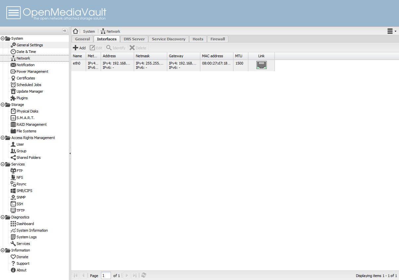The width and height of the screenshot is (399, 280).
Task: Click the About info icon
Action: pyautogui.click(x=13, y=270)
